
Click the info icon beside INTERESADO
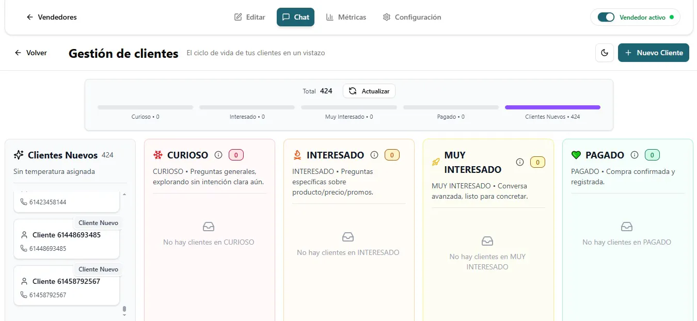(374, 155)
